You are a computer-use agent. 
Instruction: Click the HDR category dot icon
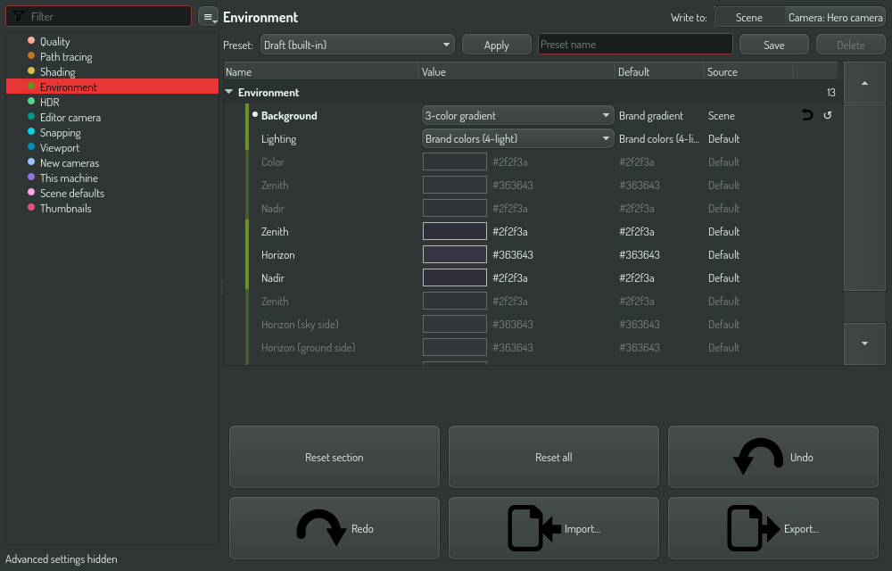31,101
